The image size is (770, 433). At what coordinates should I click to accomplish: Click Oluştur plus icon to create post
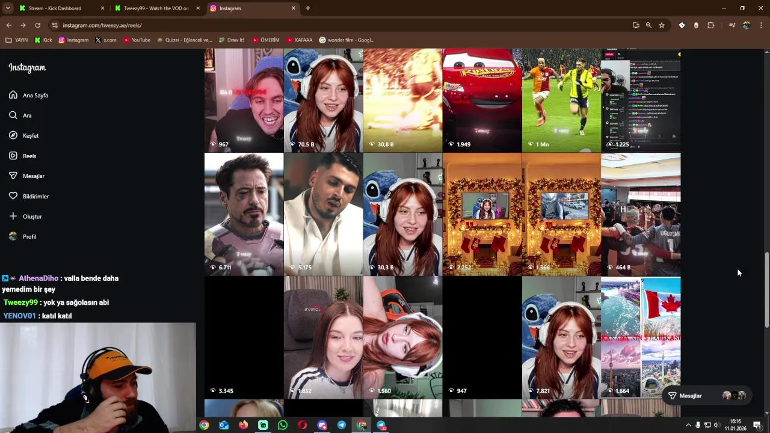[13, 216]
